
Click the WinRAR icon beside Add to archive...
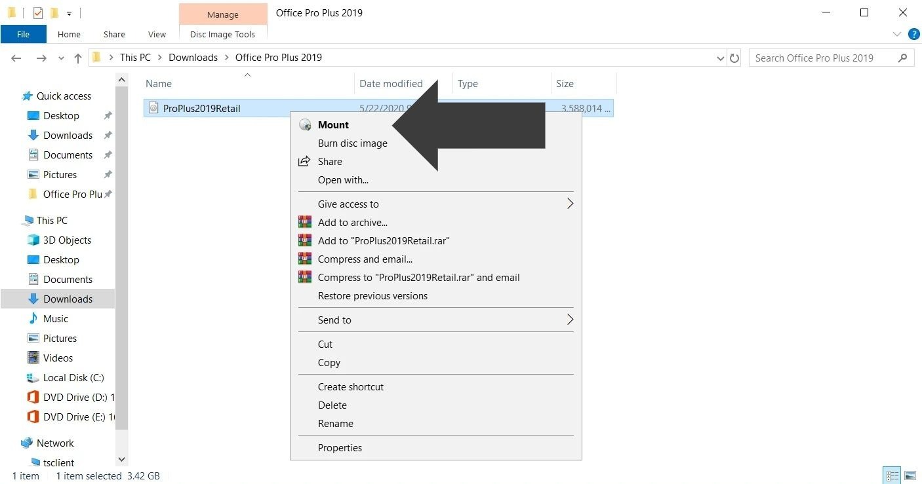[x=305, y=222]
